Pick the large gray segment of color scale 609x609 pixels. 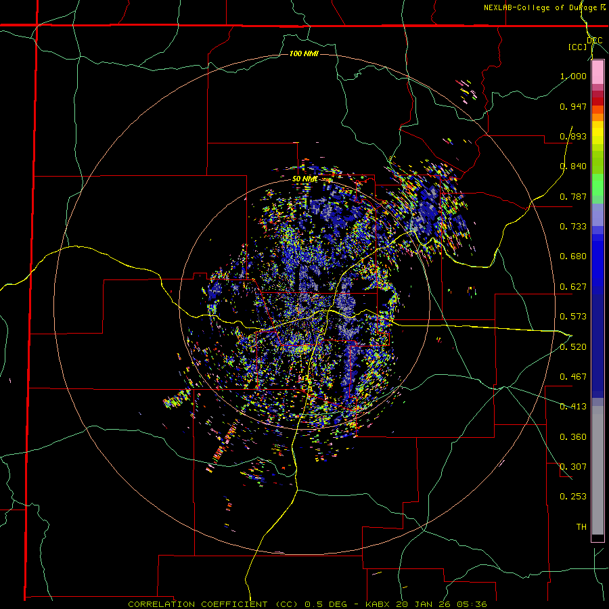pyautogui.click(x=597, y=470)
